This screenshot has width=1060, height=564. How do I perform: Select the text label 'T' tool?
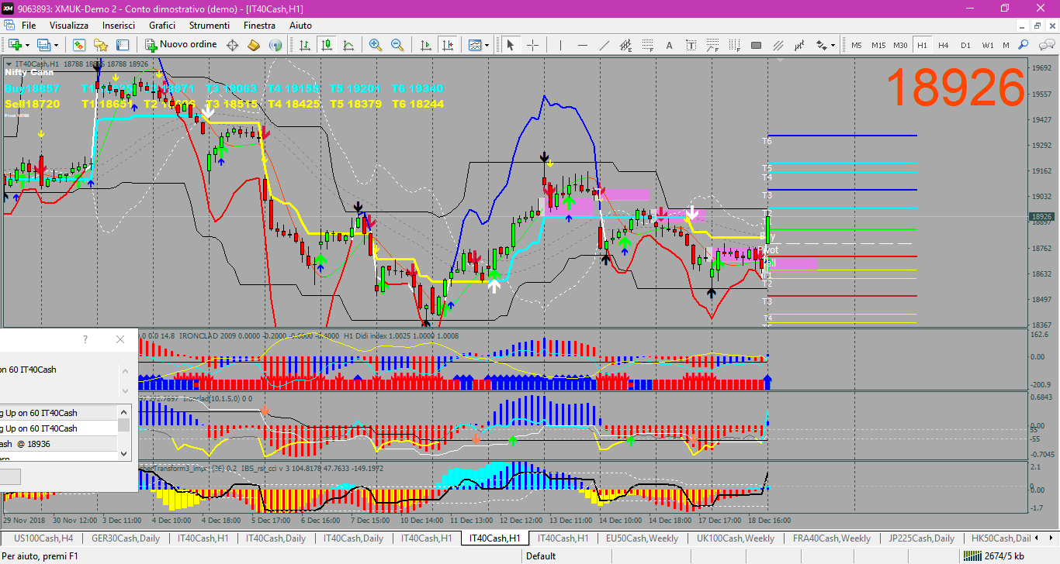click(691, 45)
